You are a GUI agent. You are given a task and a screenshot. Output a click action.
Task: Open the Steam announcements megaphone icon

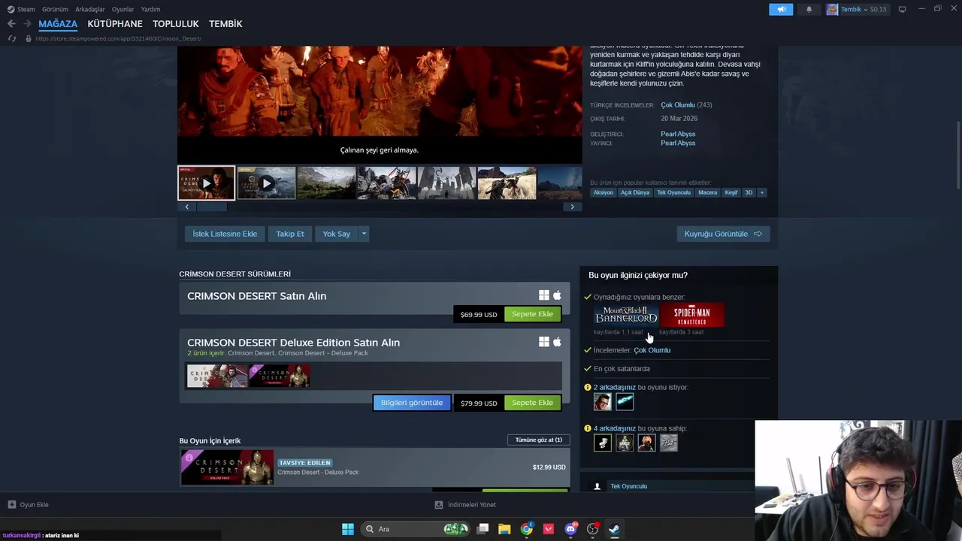[781, 9]
